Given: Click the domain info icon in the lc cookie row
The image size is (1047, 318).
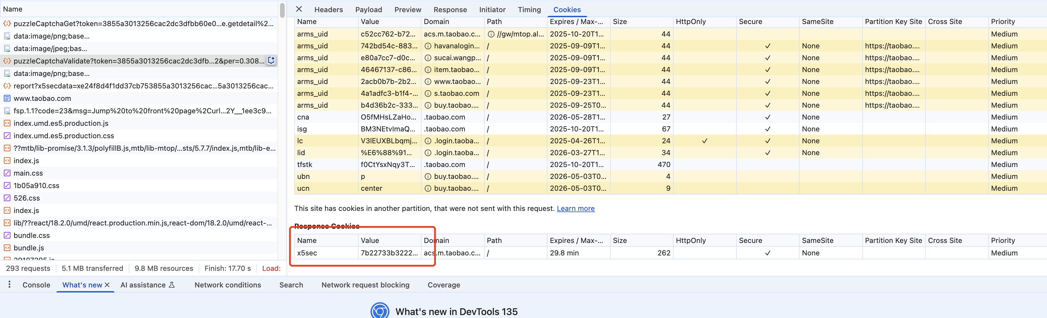Looking at the screenshot, I should tap(428, 141).
